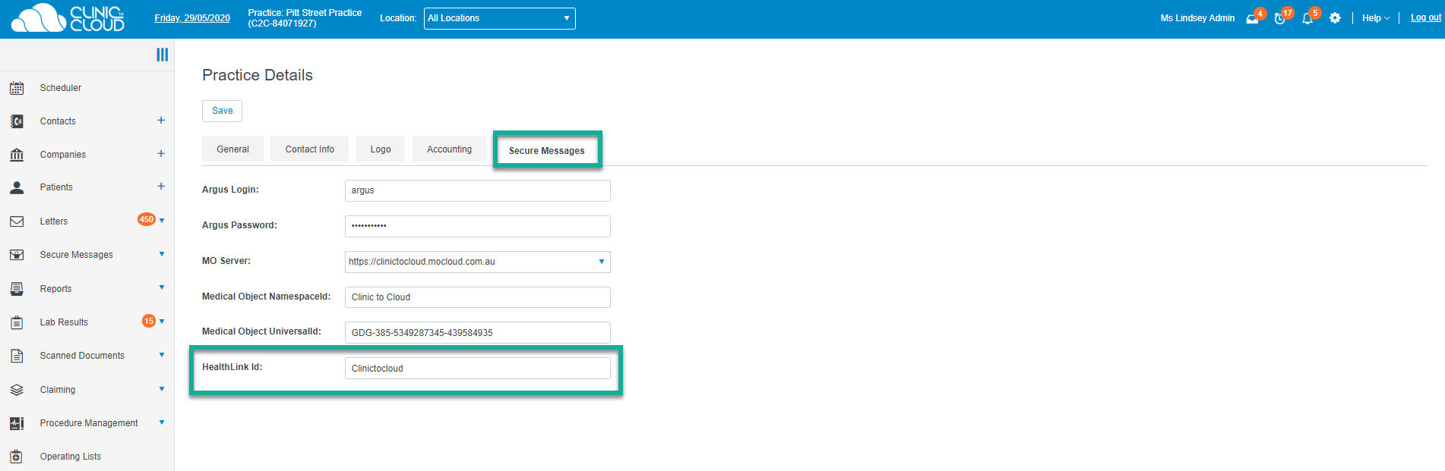Click the Lab Results clipboard icon
The image size is (1445, 471).
tap(17, 322)
